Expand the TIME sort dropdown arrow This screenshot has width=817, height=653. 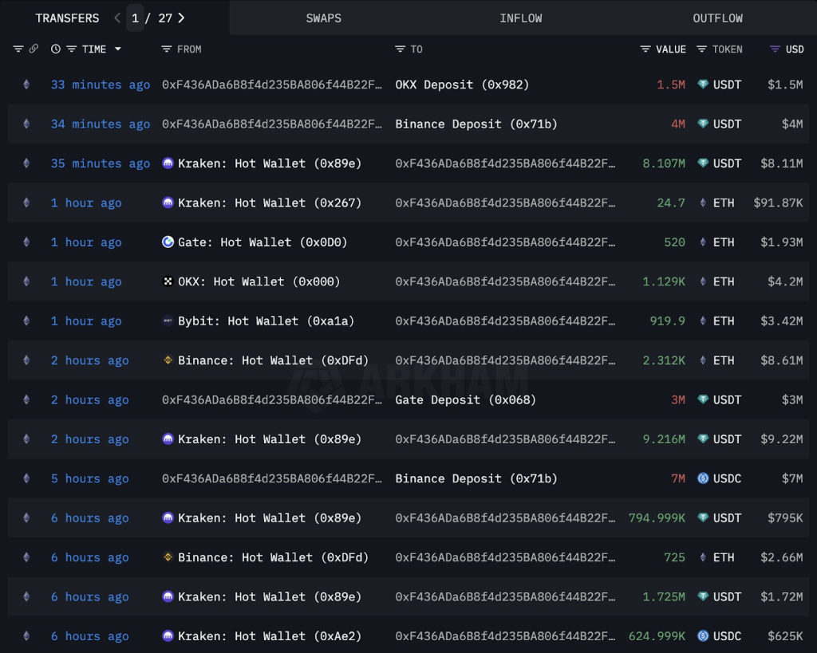point(118,49)
